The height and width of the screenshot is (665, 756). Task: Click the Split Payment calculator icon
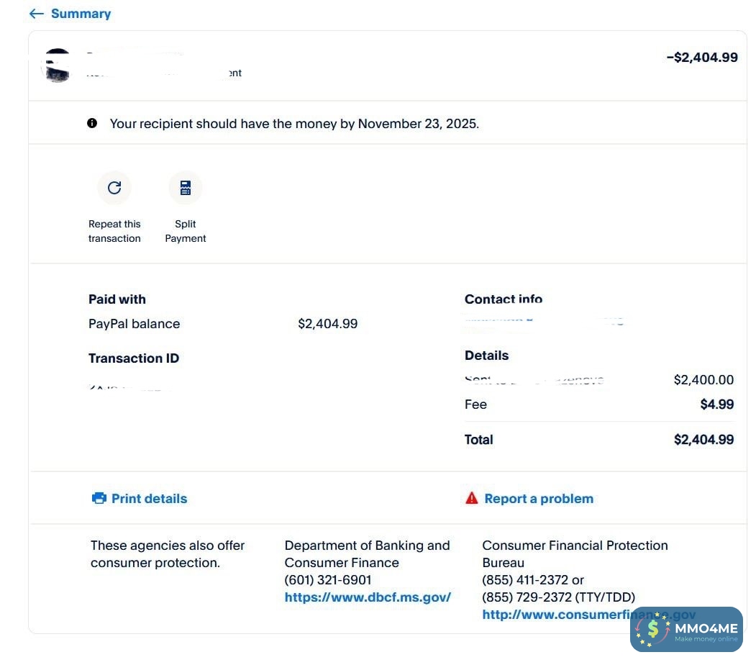click(186, 188)
